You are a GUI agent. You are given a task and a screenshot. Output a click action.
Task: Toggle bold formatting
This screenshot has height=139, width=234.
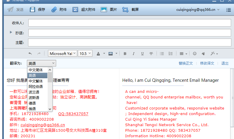click(x=125, y=54)
